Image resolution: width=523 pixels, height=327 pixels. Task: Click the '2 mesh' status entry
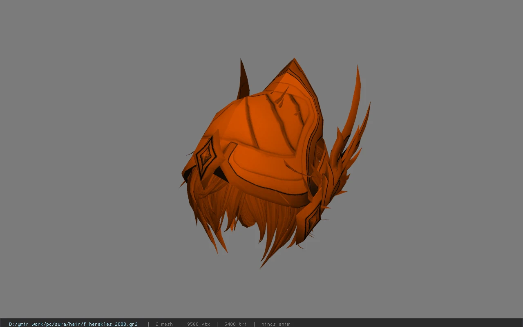tap(164, 324)
